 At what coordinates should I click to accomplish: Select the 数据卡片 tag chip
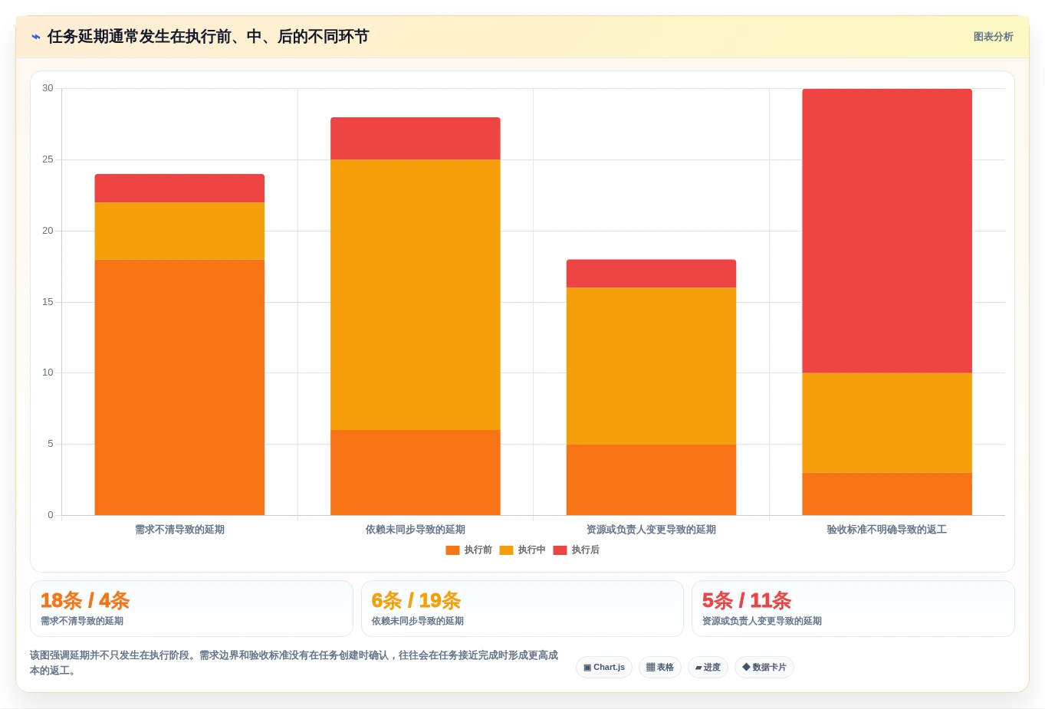coord(764,667)
